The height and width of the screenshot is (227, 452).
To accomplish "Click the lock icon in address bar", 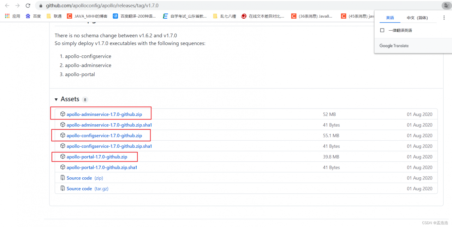I will [41, 6].
